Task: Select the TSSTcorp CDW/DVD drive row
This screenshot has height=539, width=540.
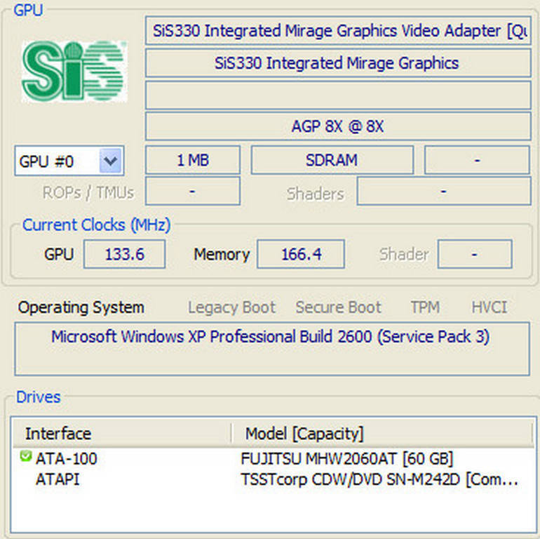Action: tap(379, 480)
